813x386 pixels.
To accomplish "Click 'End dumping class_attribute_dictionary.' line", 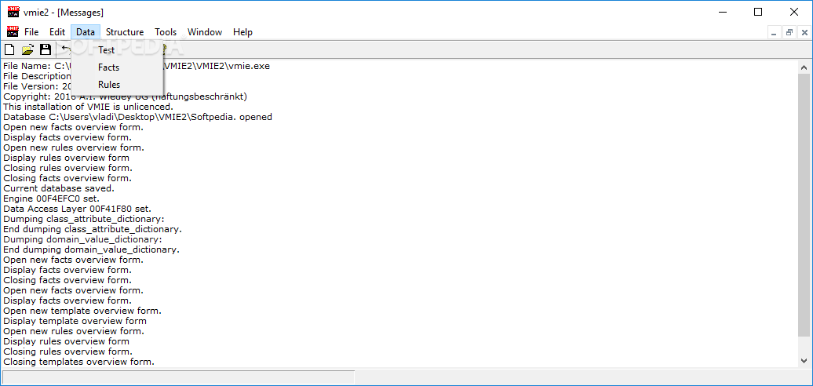I will coord(93,229).
